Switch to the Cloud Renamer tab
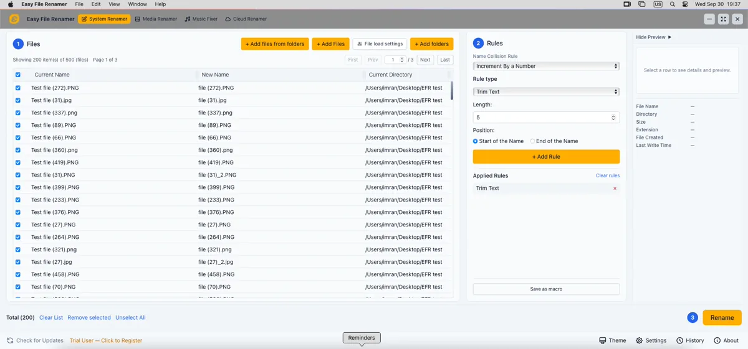Viewport: 748px width, 349px height. pos(246,19)
